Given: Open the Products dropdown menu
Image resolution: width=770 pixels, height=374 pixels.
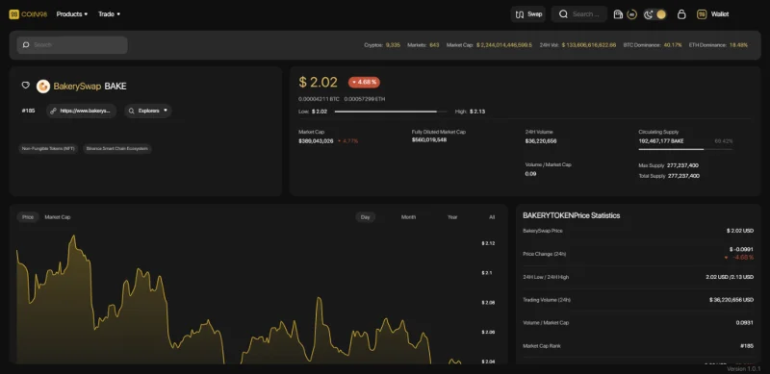Looking at the screenshot, I should click(x=71, y=14).
